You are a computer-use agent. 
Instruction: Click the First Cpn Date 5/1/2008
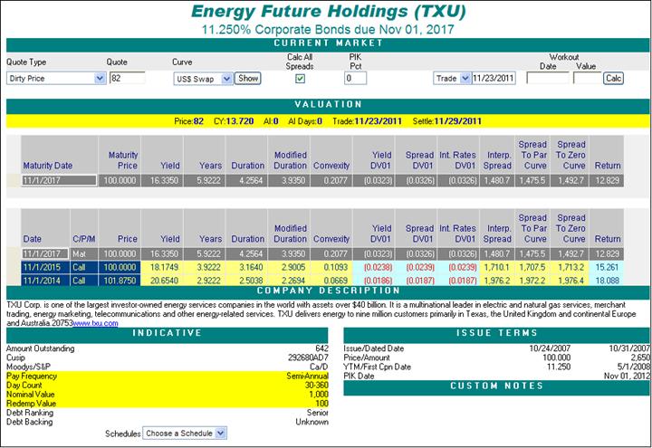point(634,367)
